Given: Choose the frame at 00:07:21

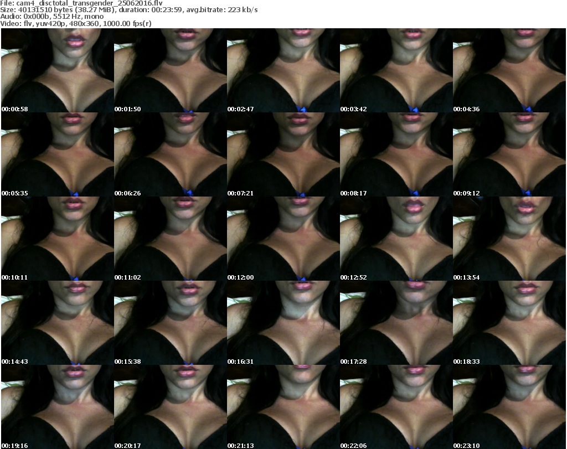Looking at the screenshot, I should (x=283, y=154).
